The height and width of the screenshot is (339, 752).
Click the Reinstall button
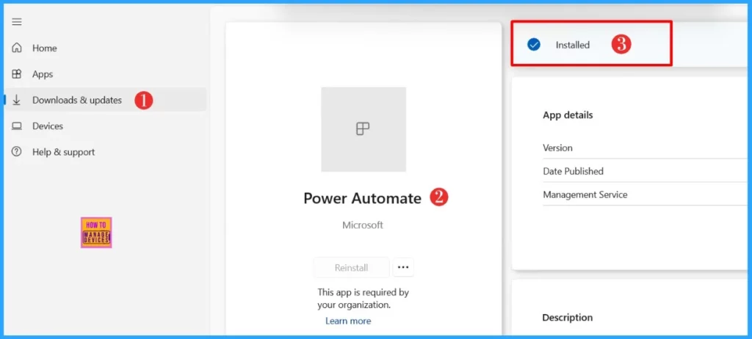(x=352, y=268)
